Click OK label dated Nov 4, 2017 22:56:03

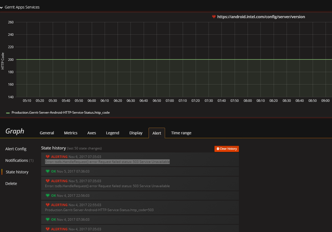pos(54,196)
